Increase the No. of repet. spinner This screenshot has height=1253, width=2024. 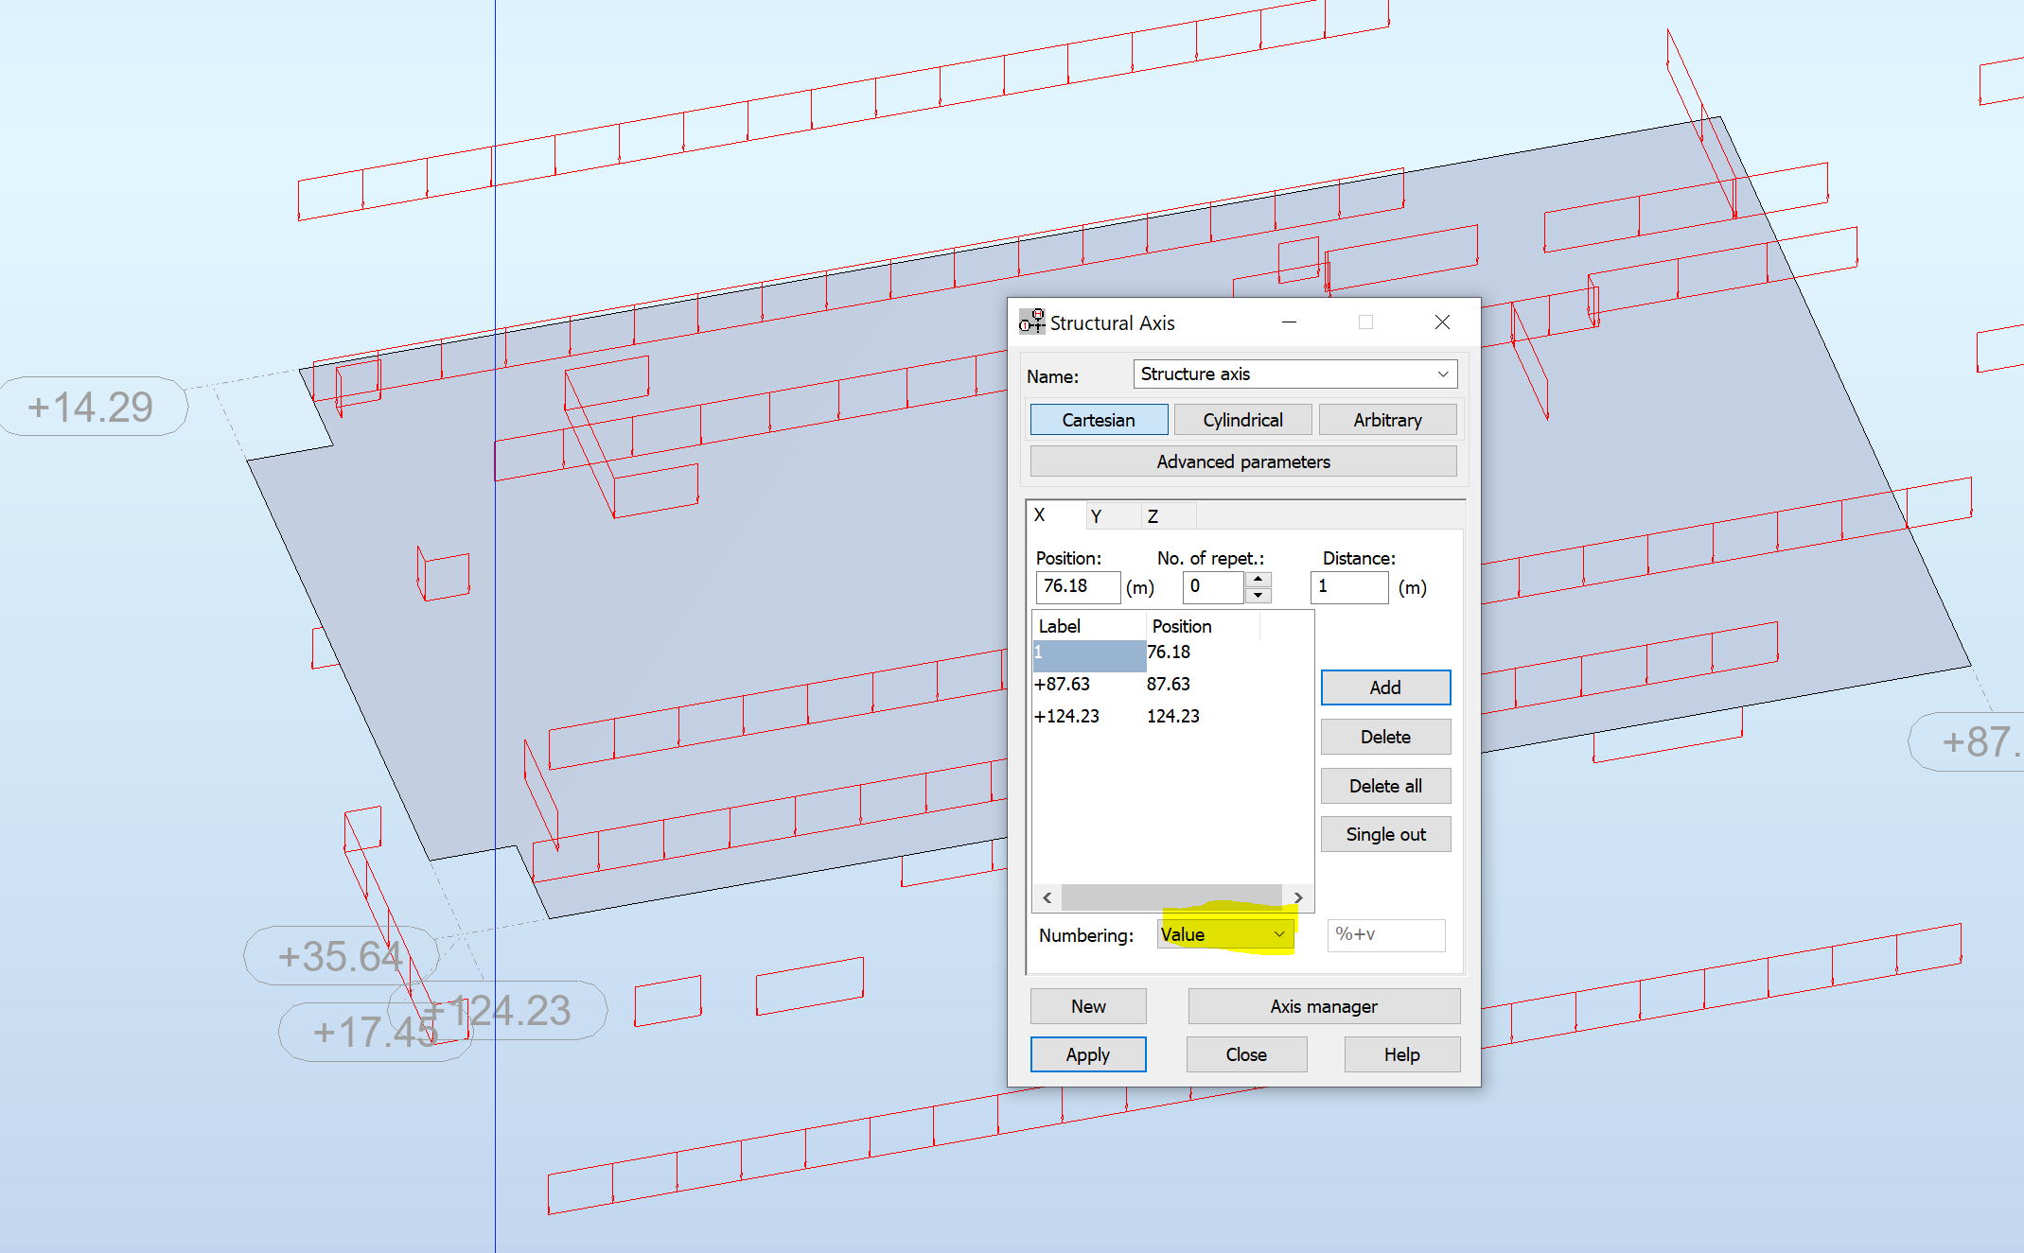[1258, 579]
